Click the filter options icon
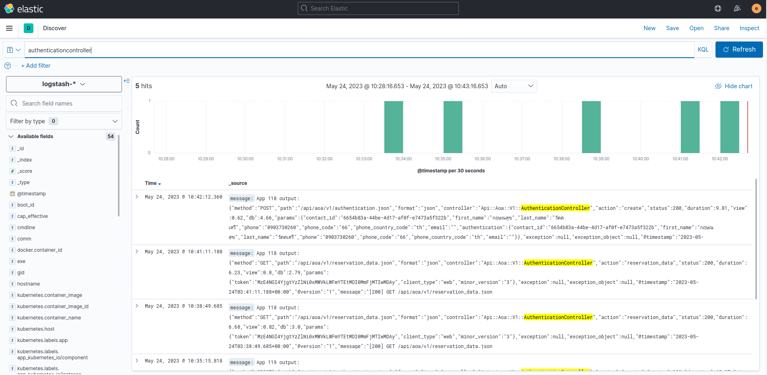This screenshot has height=375, width=767. tap(8, 66)
